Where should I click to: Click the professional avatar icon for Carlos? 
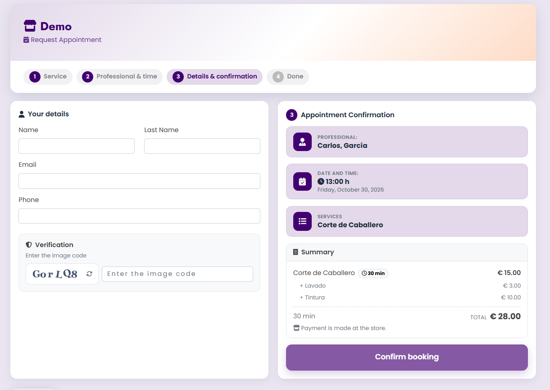[x=302, y=142]
